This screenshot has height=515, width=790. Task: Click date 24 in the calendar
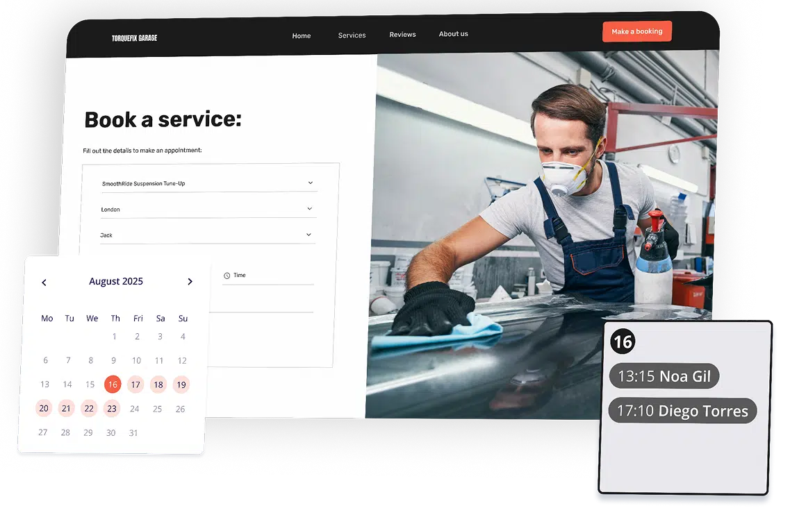(135, 409)
